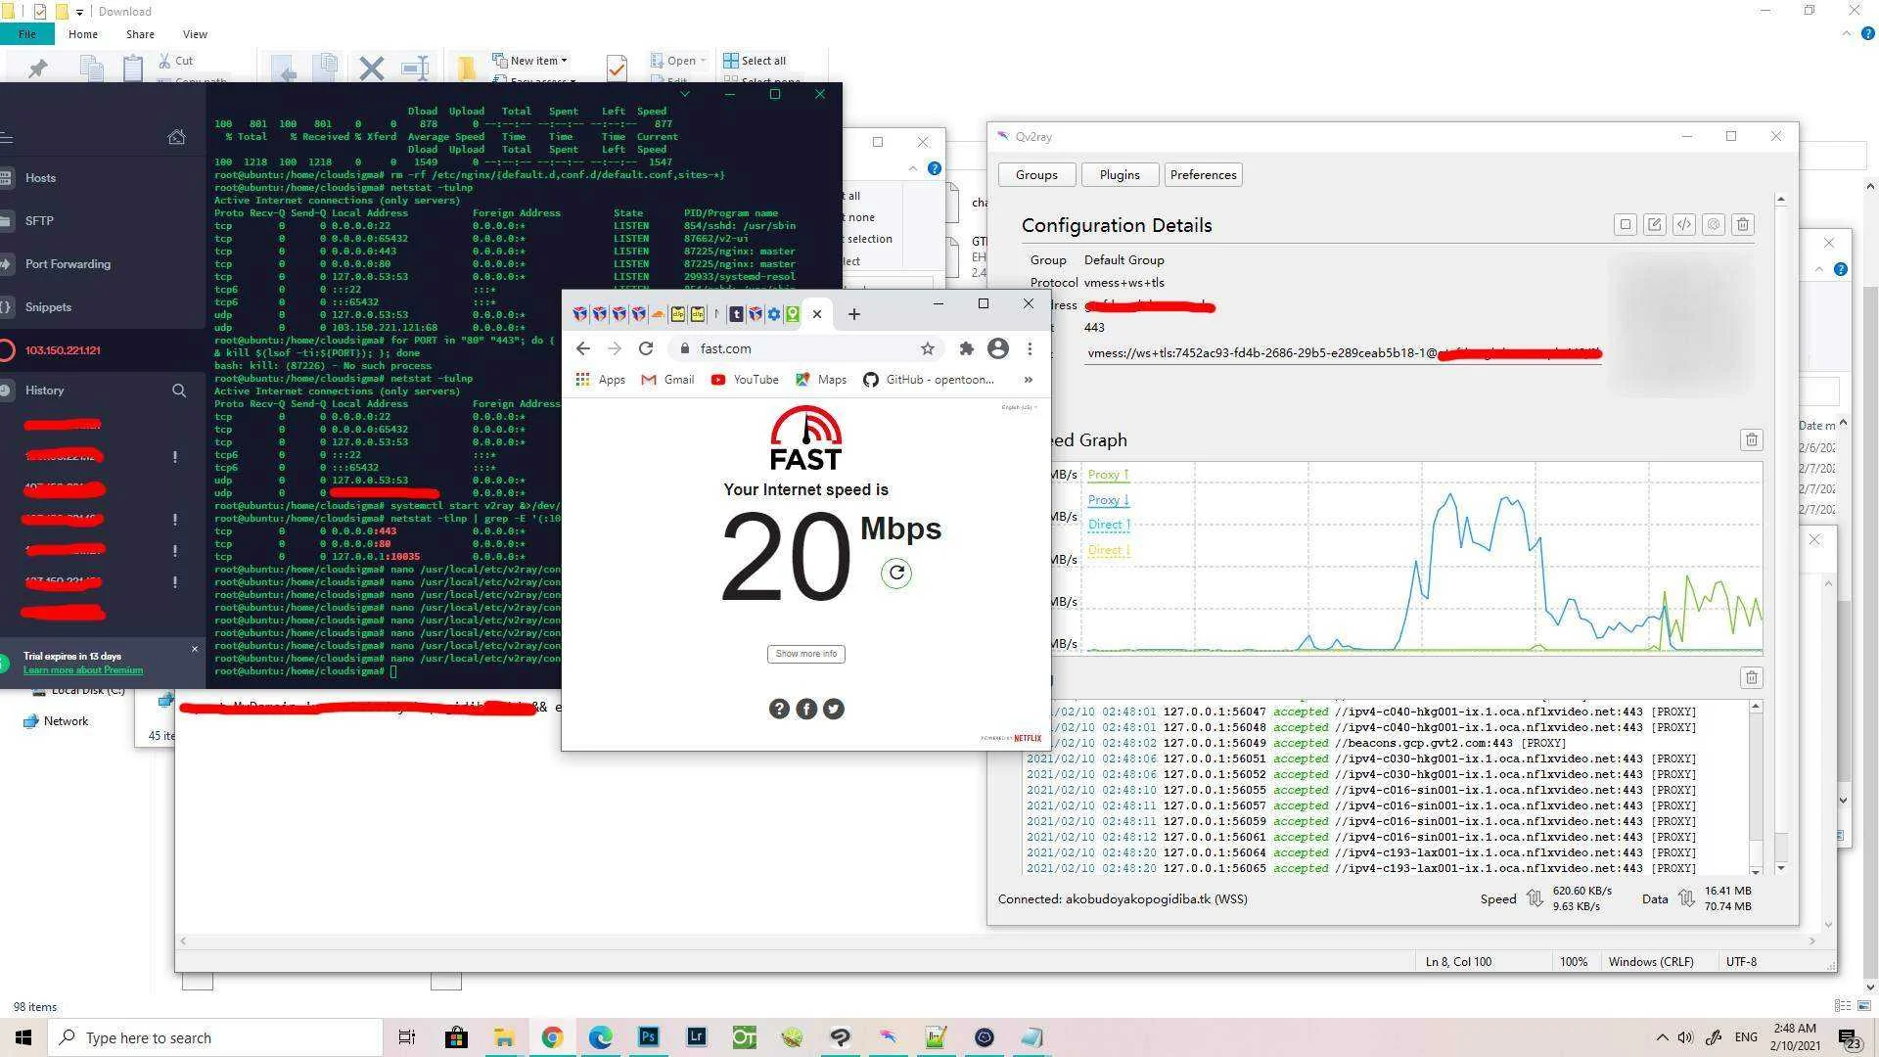Open Hosts in the SSH client sidebar

pyautogui.click(x=40, y=178)
